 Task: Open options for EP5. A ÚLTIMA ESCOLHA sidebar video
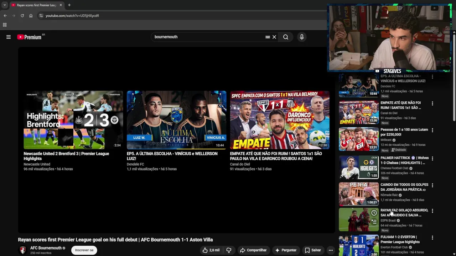pyautogui.click(x=432, y=77)
